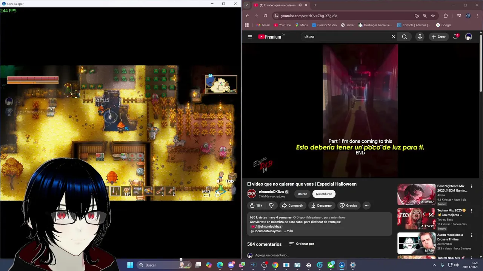Open Chrome three-dot menu
This screenshot has height=271, width=483.
tap(477, 16)
